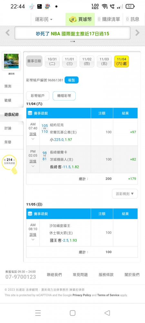Click the 轉贈彩幣 button
Screen dimensions: 145x323
[64, 96]
